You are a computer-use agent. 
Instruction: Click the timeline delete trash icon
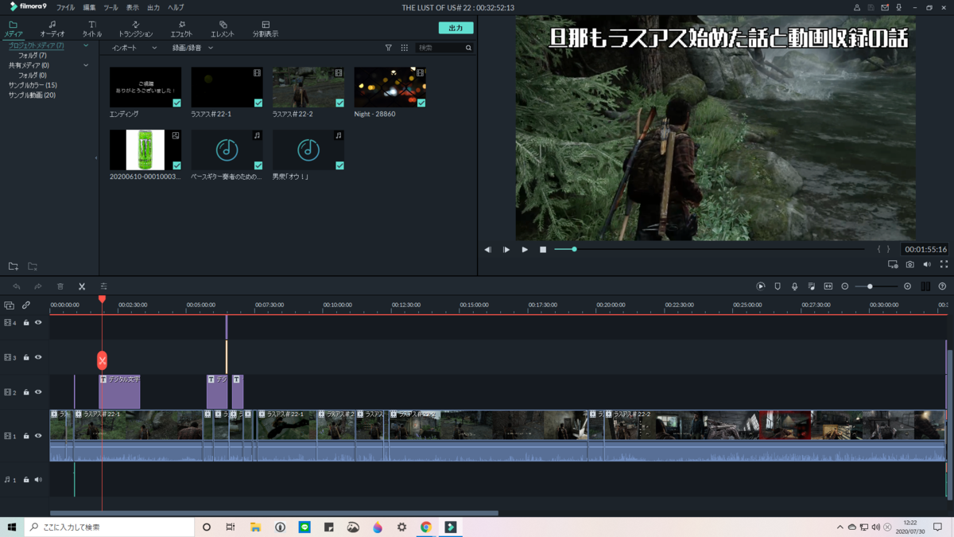[x=60, y=286]
